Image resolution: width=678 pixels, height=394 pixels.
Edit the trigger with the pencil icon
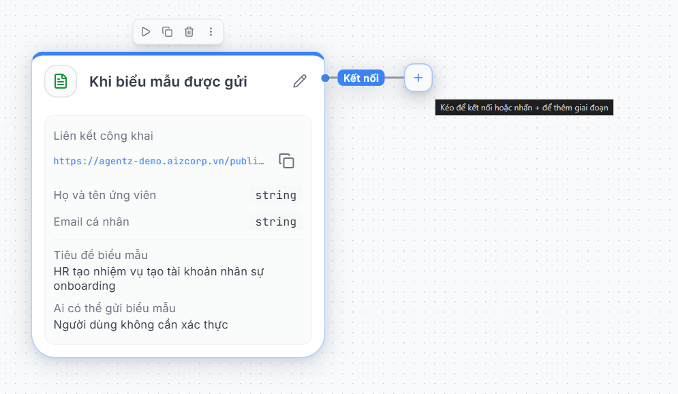[x=300, y=81]
